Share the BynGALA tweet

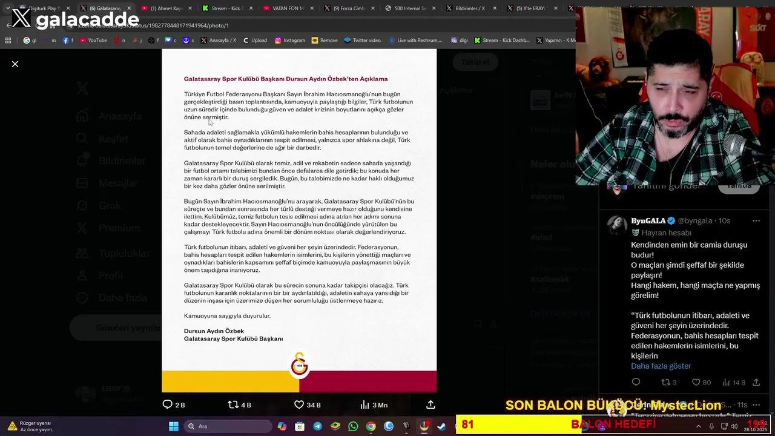pyautogui.click(x=756, y=382)
